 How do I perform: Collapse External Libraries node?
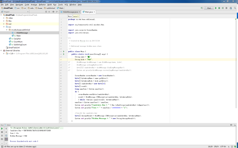[1, 50]
